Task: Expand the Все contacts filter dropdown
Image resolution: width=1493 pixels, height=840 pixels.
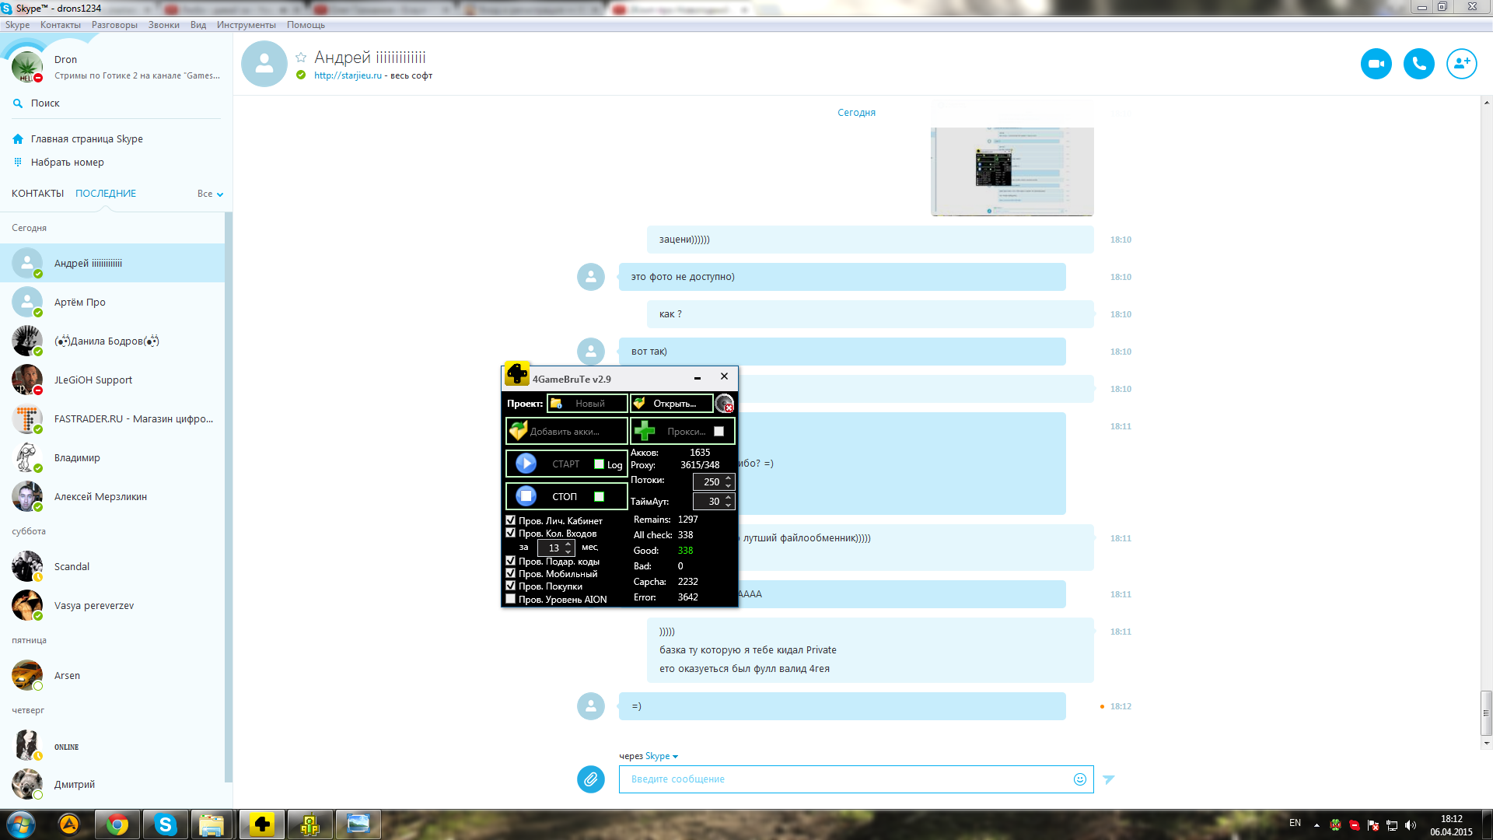Action: (x=210, y=194)
